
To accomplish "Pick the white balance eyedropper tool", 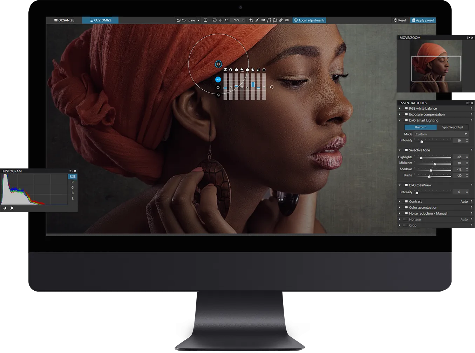I will click(x=257, y=20).
